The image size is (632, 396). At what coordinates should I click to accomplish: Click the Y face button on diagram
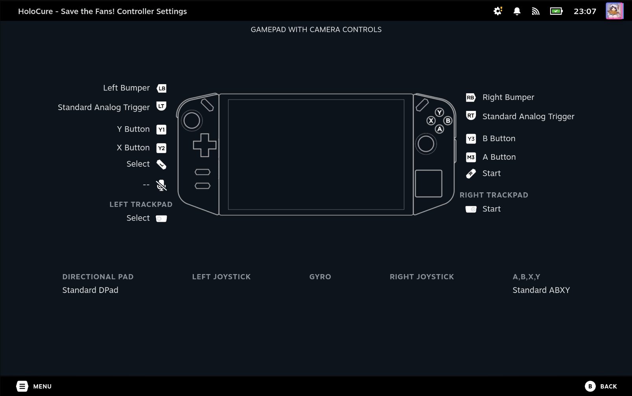439,112
